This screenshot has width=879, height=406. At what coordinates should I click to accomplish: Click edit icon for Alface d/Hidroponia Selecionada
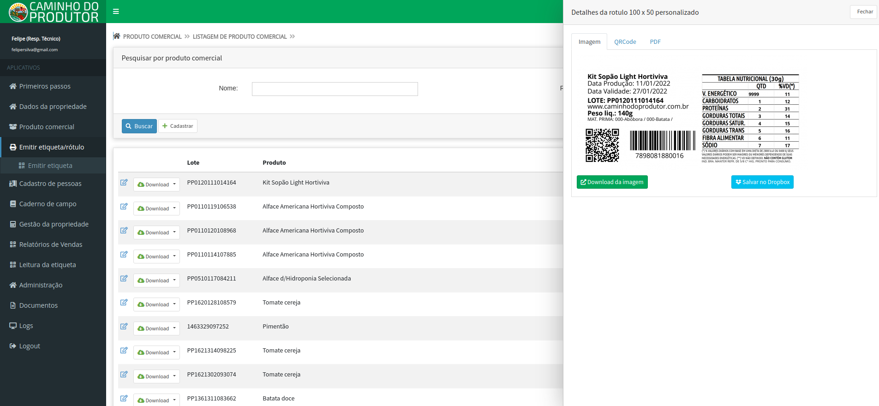124,279
